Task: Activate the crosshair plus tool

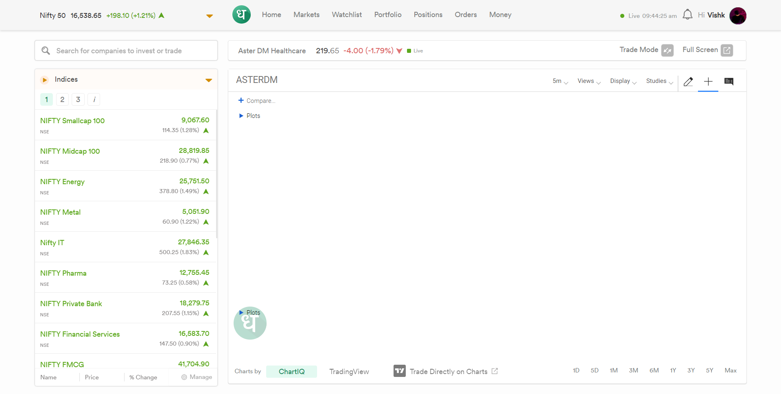Action: pos(708,81)
